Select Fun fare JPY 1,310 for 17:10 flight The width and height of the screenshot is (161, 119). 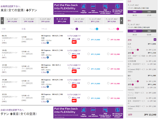coord(69,68)
